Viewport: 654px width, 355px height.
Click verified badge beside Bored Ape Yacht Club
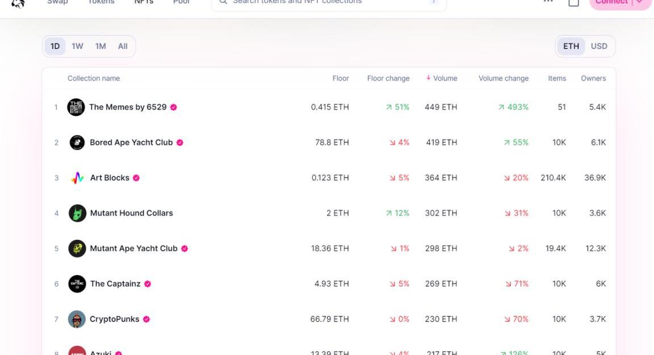pos(180,142)
